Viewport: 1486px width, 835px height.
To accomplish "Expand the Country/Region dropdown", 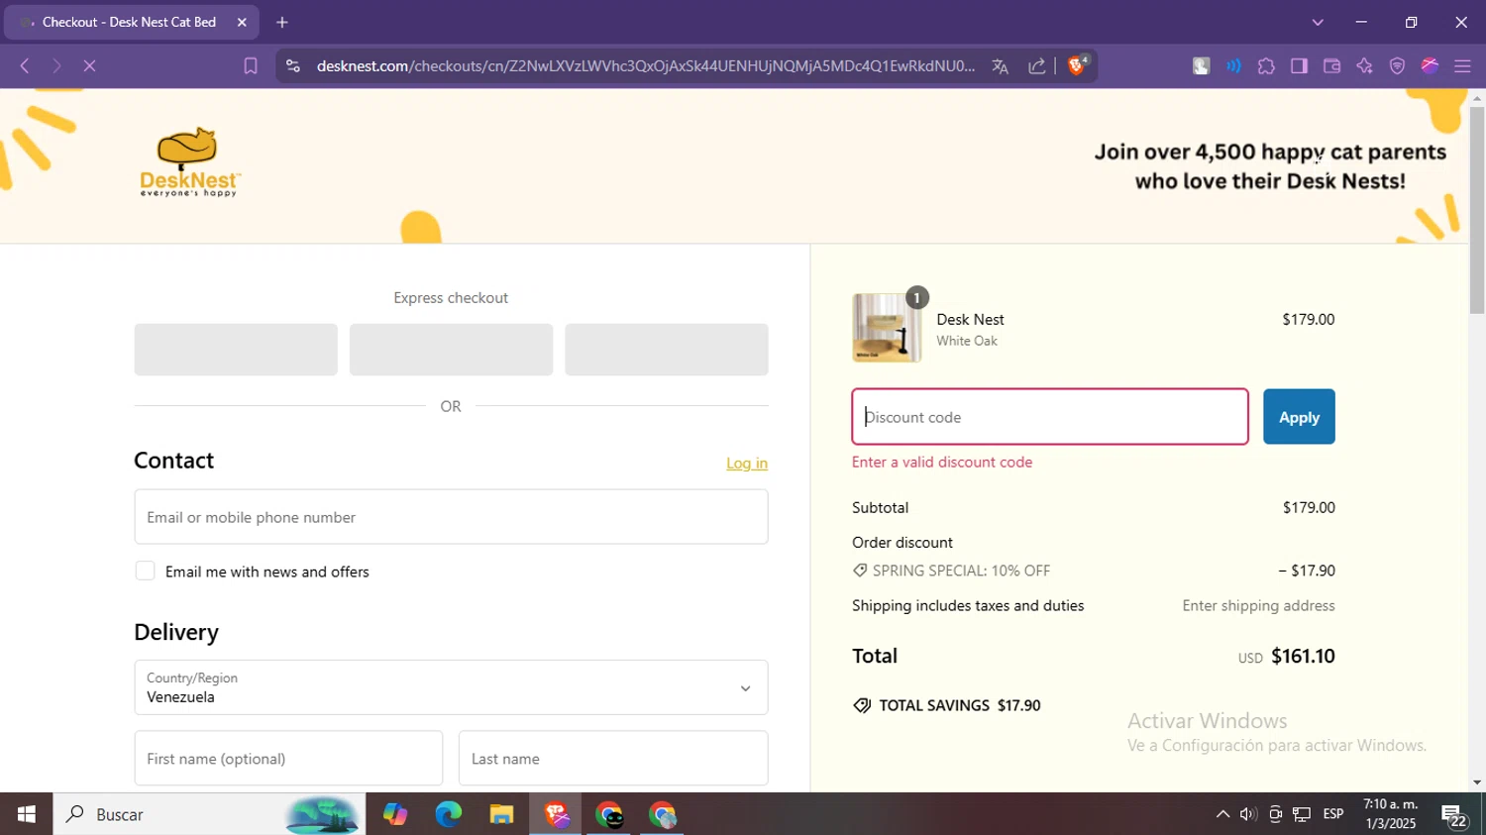I will click(x=451, y=687).
